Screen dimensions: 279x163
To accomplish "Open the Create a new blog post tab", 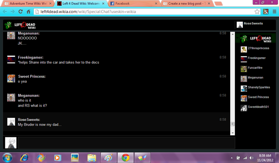I will pos(187,3).
